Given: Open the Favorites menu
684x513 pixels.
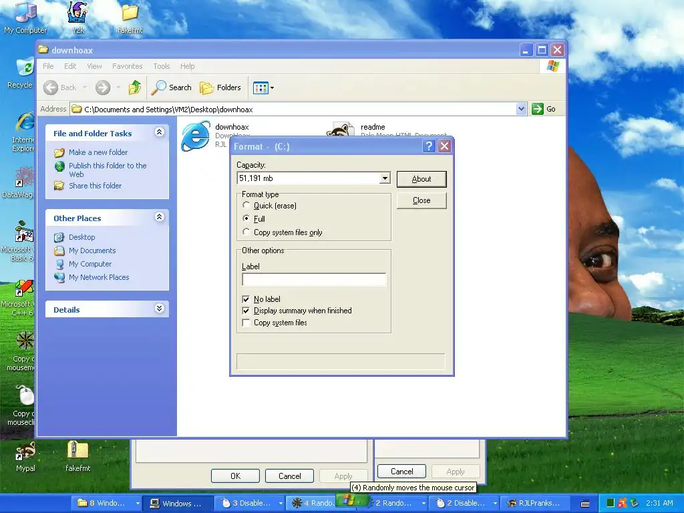Looking at the screenshot, I should coord(128,66).
